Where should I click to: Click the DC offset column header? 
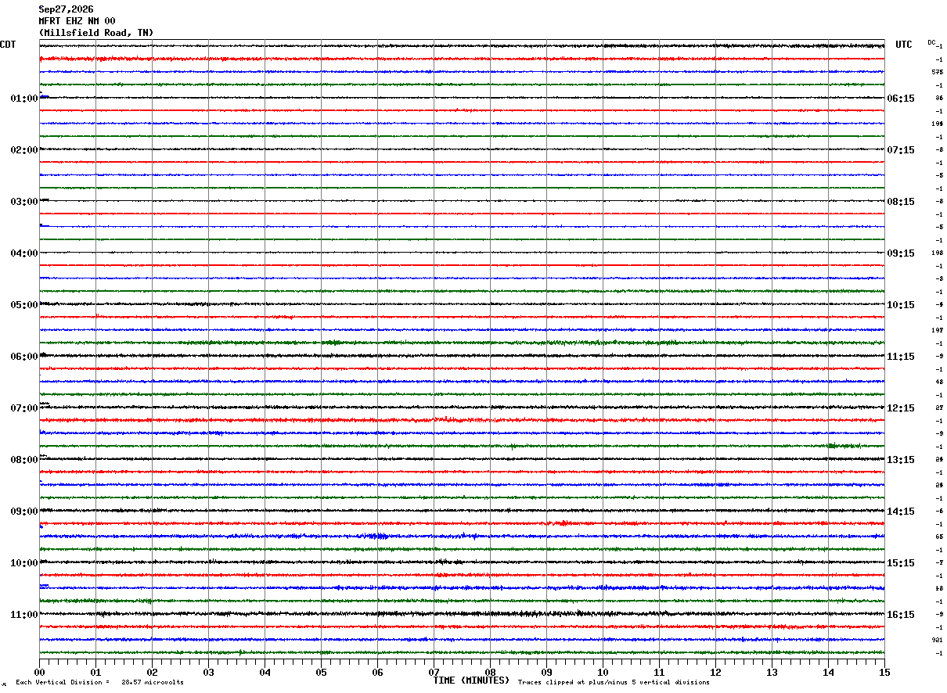click(931, 42)
